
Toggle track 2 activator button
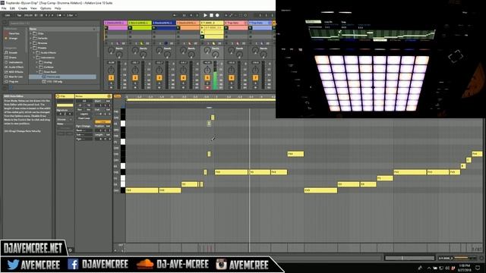tap(135, 78)
